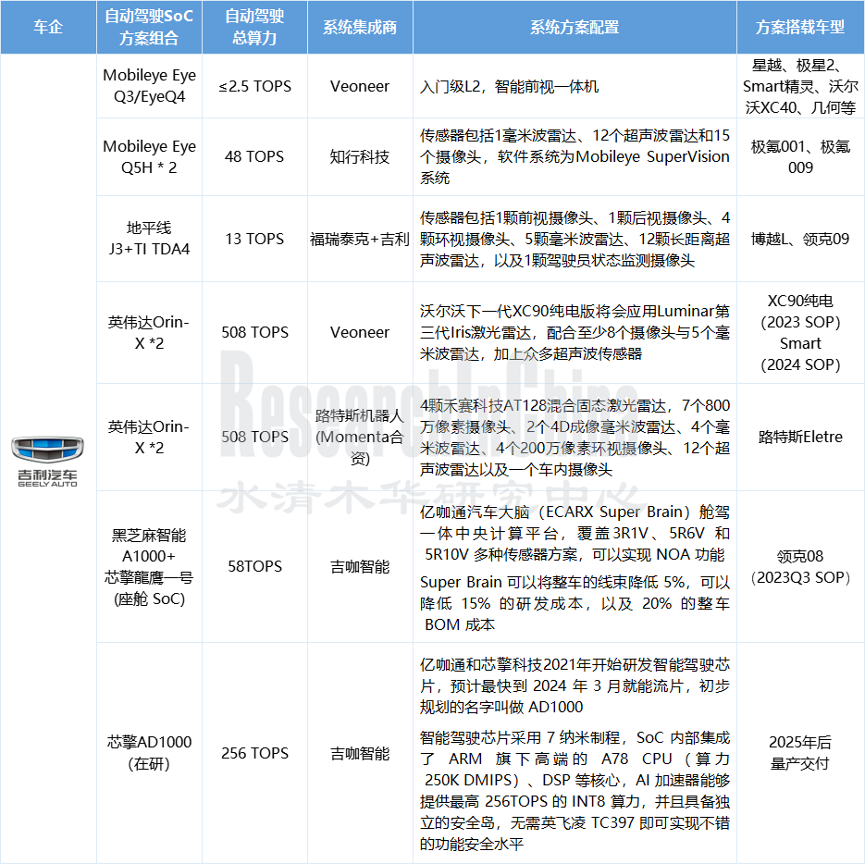Image resolution: width=865 pixels, height=864 pixels.
Task: Click the XC90纯电 (2023 SOP) cell
Action: (800, 332)
